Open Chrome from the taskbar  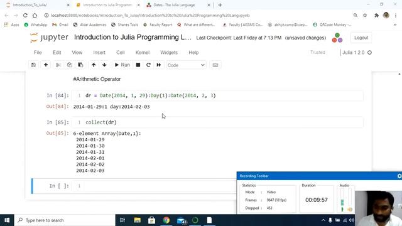coord(166,220)
